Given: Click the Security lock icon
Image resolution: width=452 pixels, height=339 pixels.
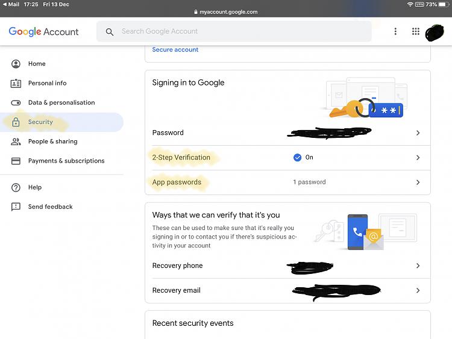Looking at the screenshot, I should (16, 122).
